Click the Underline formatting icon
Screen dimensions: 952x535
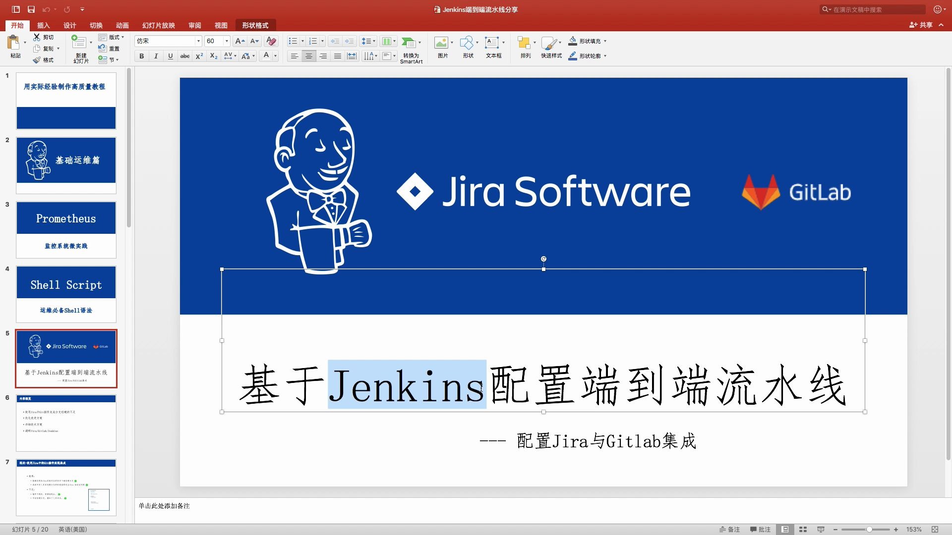point(171,56)
